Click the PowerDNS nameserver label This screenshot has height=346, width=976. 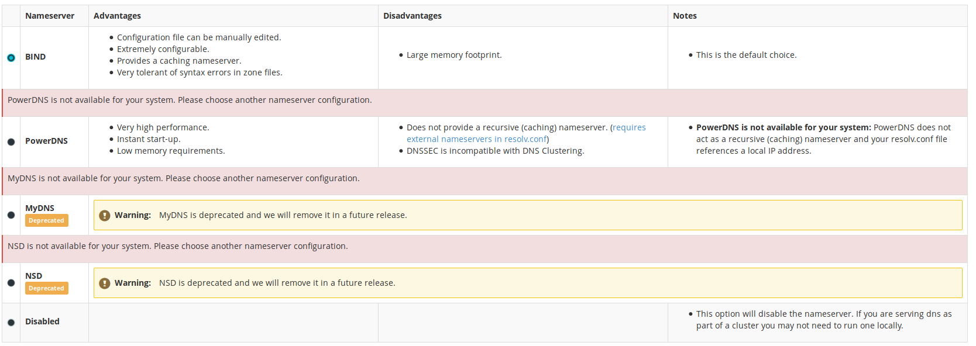46,141
